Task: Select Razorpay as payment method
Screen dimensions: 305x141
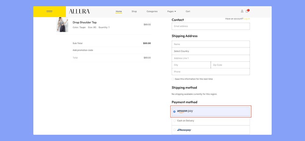Action: 174,130
